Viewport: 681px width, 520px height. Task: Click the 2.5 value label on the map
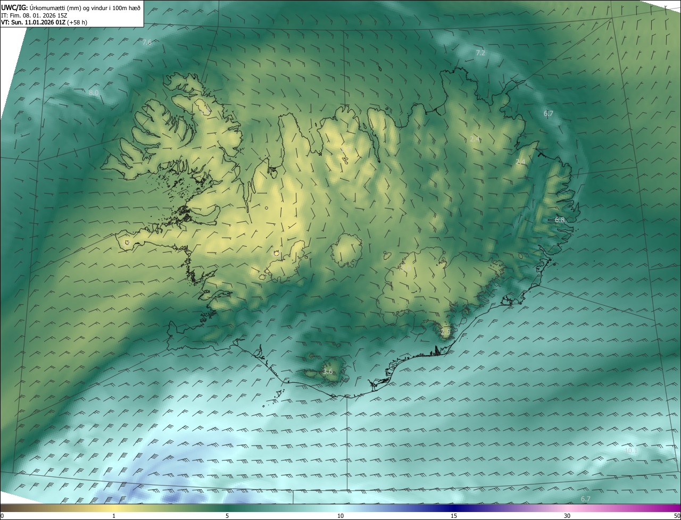pos(445,332)
